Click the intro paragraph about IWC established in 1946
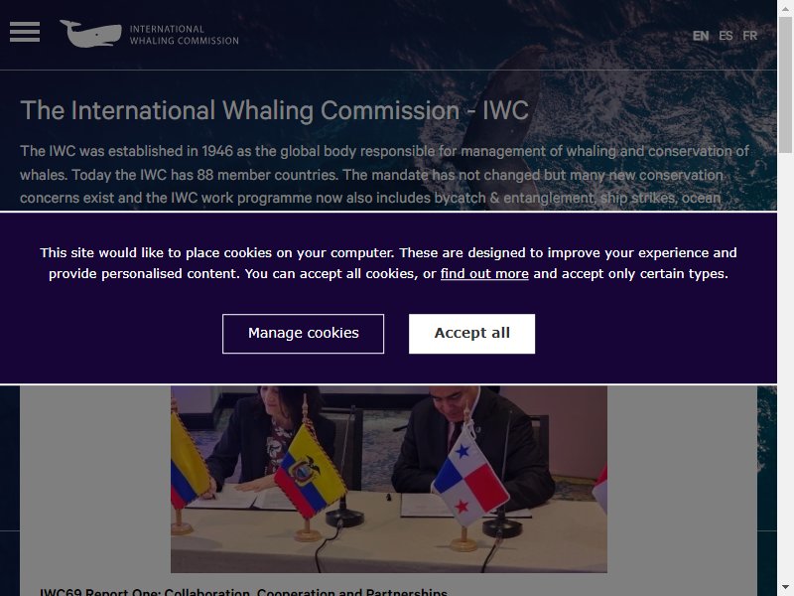Image resolution: width=794 pixels, height=596 pixels. tap(385, 175)
